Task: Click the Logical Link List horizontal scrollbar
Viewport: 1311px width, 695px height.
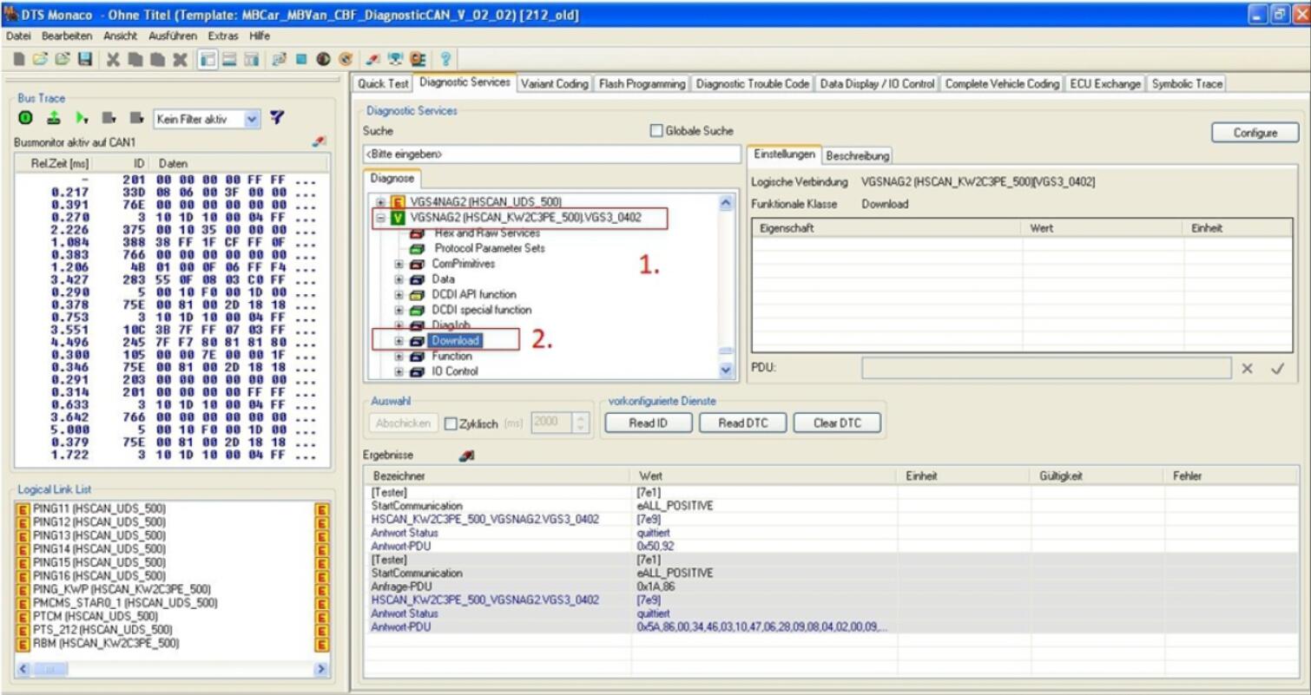Action: click(x=173, y=671)
